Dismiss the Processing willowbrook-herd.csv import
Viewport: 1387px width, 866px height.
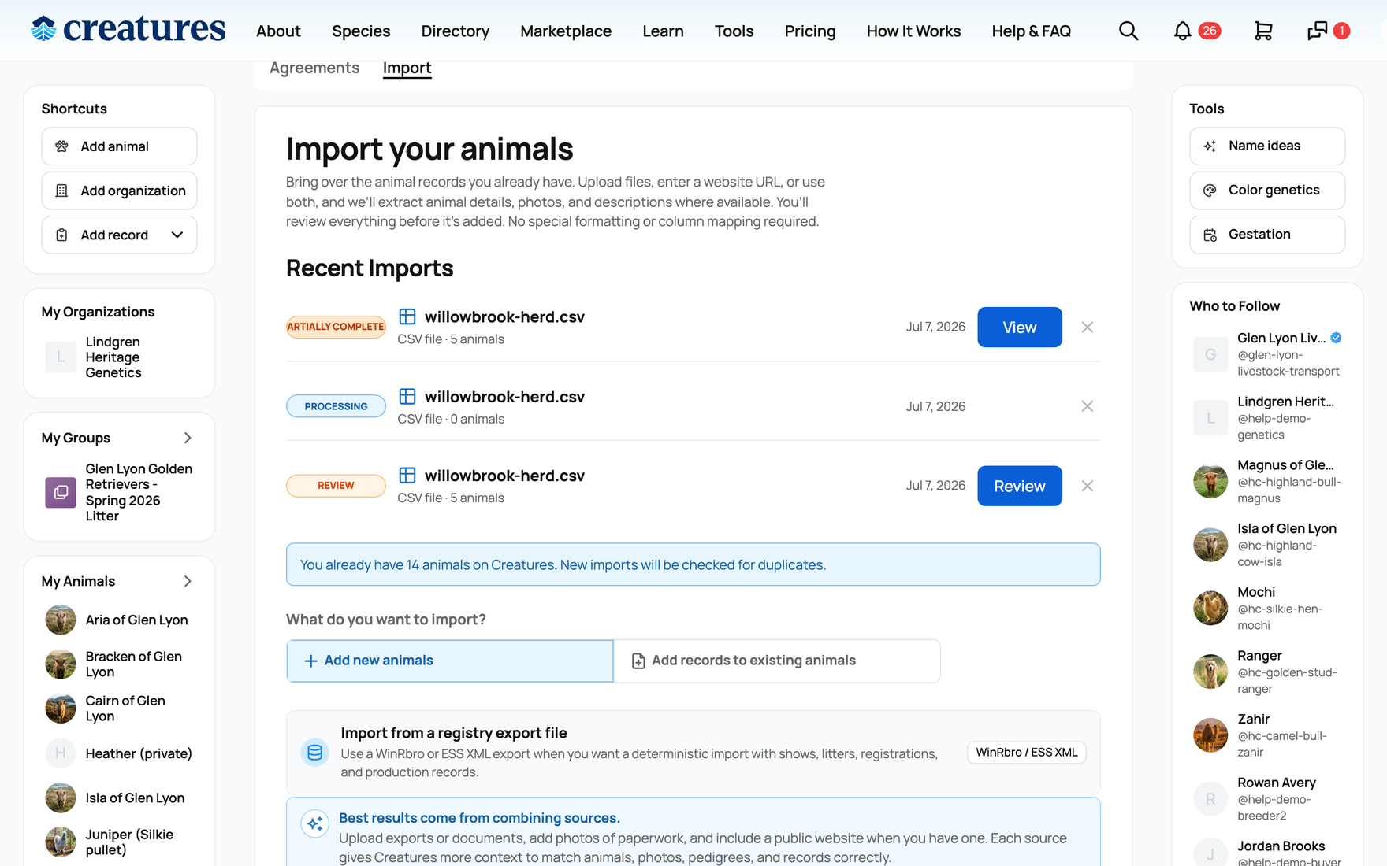pos(1088,406)
